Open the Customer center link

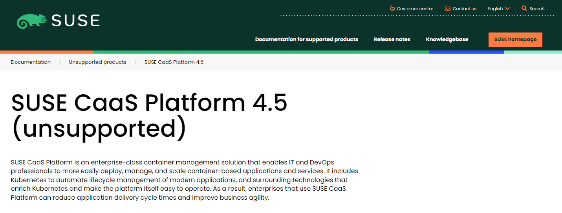coord(415,9)
